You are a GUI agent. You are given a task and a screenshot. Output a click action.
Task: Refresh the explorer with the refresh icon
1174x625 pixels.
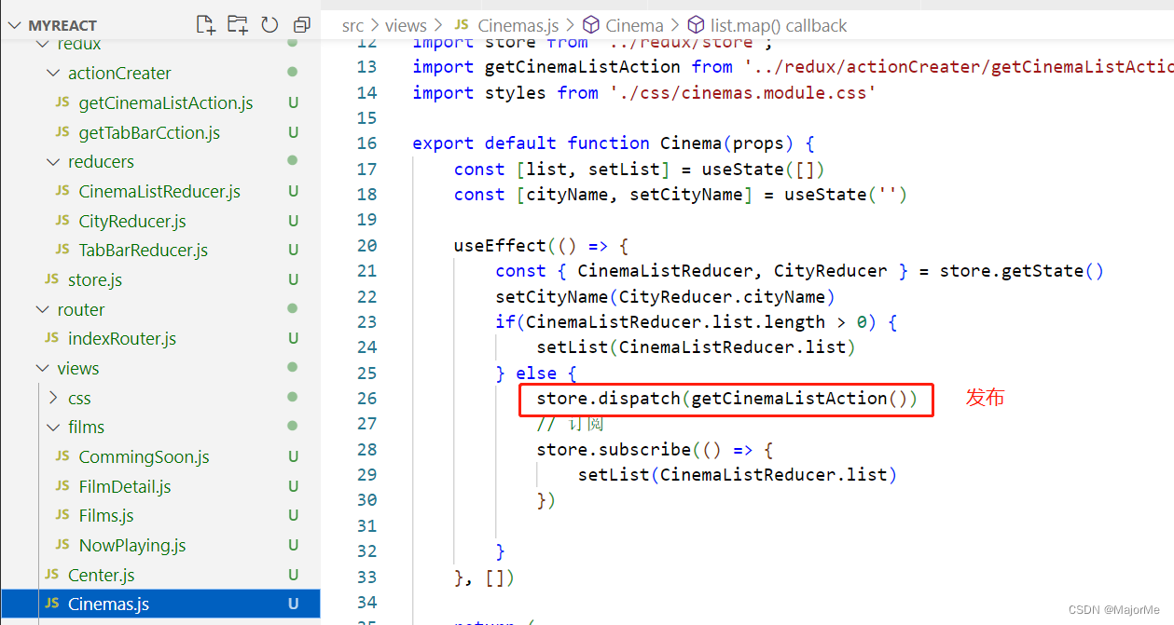tap(269, 24)
